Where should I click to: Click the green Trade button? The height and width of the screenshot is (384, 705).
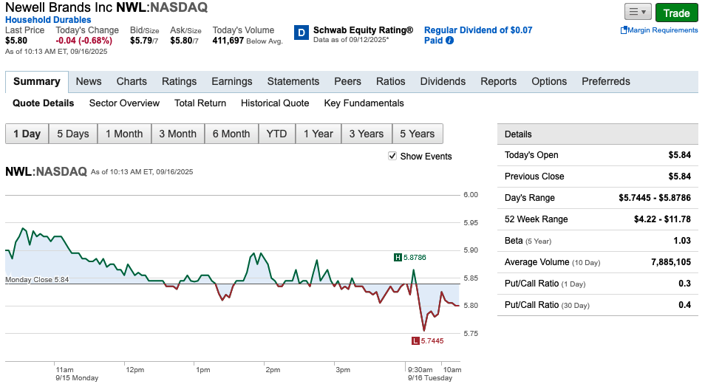coord(677,13)
